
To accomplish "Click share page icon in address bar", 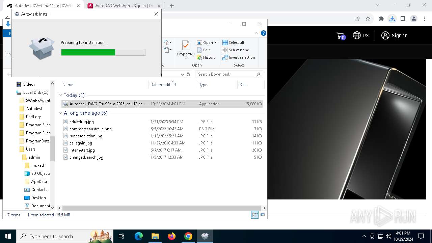I will point(357,19).
